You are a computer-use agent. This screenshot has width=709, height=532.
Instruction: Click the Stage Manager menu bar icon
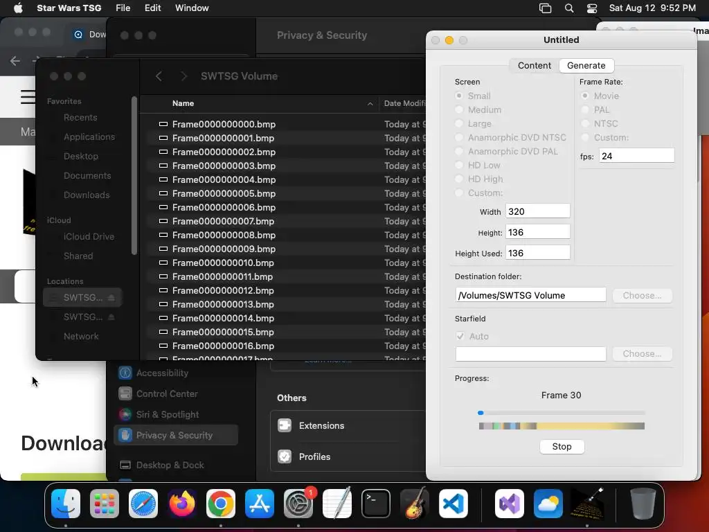(x=546, y=8)
